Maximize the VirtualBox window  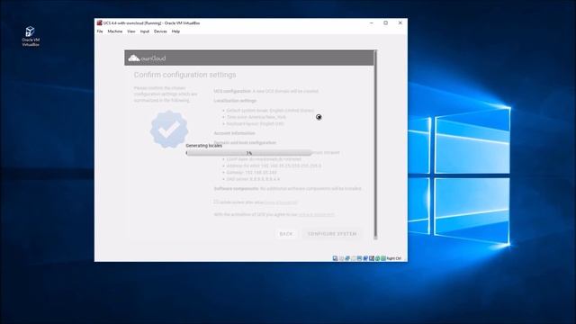pyautogui.click(x=386, y=22)
